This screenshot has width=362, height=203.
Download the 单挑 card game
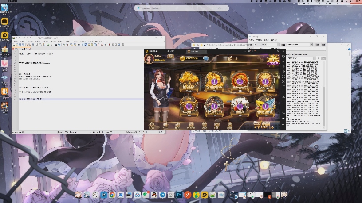click(240, 106)
